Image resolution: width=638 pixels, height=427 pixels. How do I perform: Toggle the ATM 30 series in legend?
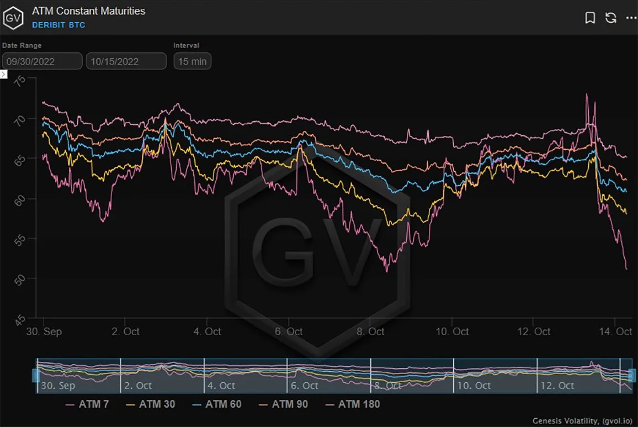(151, 404)
